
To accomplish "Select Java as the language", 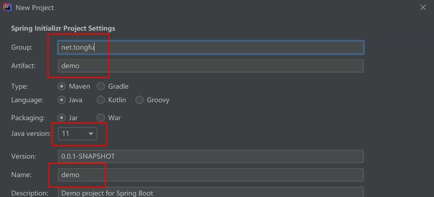I will [x=62, y=100].
